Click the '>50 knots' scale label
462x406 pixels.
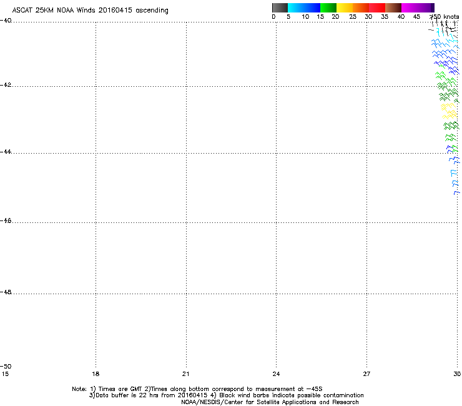[x=445, y=17]
